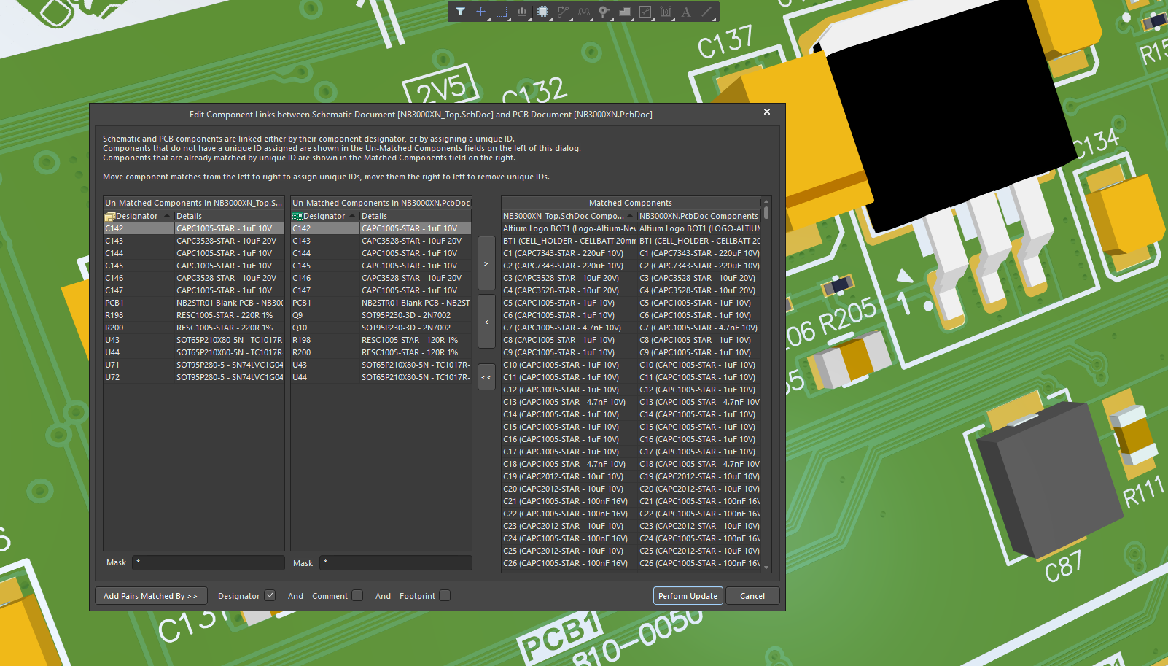Click Un-Matched Components in NB3000XN.PcbDoc header
Image resolution: width=1168 pixels, height=666 pixels.
point(381,203)
